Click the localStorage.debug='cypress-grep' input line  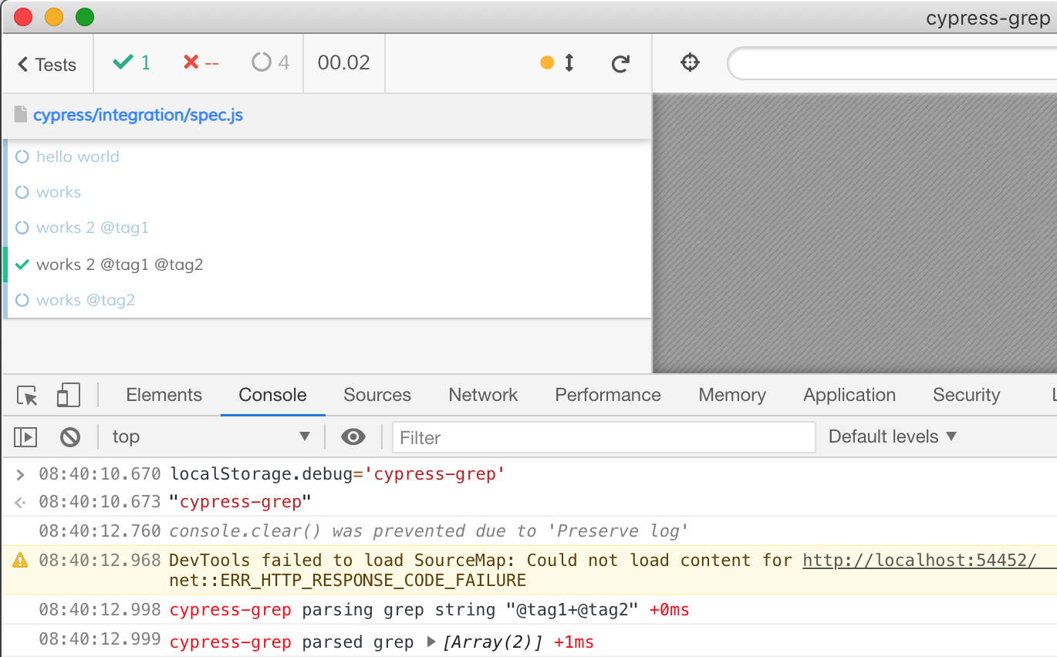click(x=337, y=473)
